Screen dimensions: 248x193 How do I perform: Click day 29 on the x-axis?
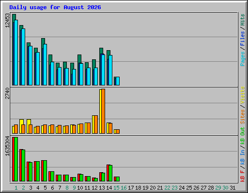[218, 188]
